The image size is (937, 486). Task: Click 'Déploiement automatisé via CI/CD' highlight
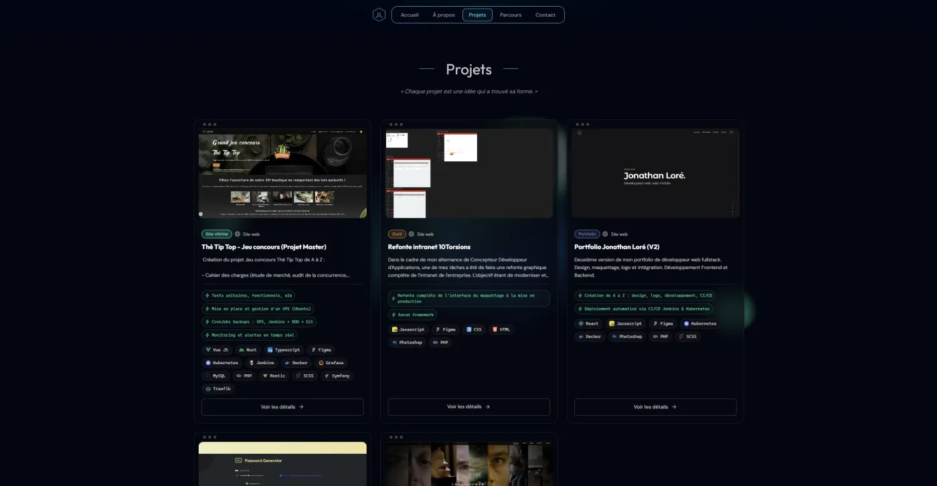(x=644, y=309)
